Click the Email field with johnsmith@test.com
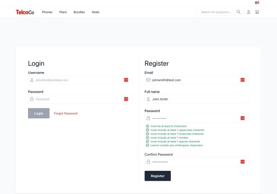277x194 pixels. [x=197, y=80]
